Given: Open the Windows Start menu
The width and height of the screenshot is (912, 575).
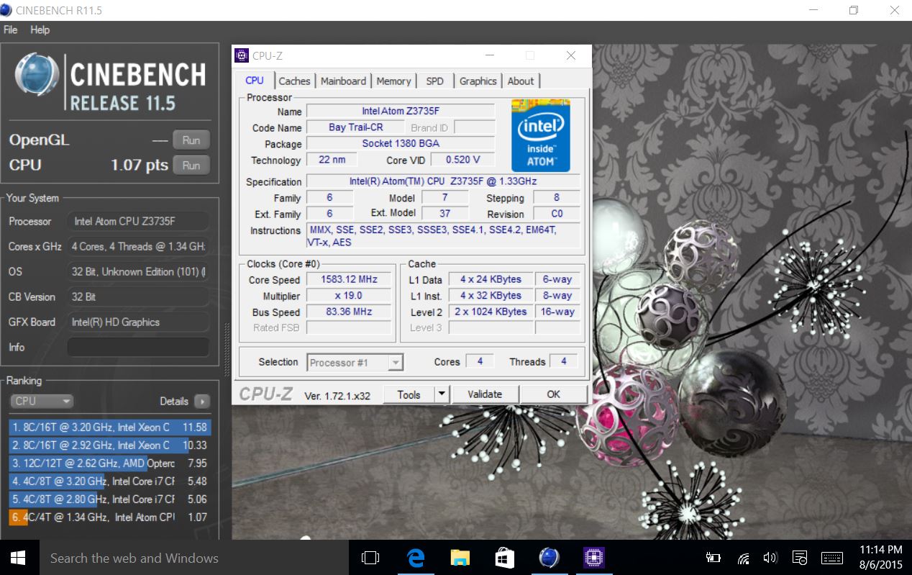Looking at the screenshot, I should [18, 558].
